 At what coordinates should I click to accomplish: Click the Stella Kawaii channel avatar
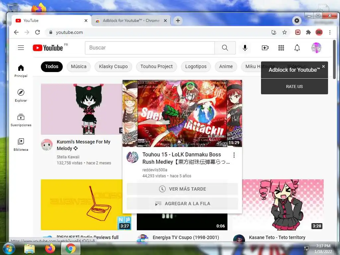(x=47, y=145)
